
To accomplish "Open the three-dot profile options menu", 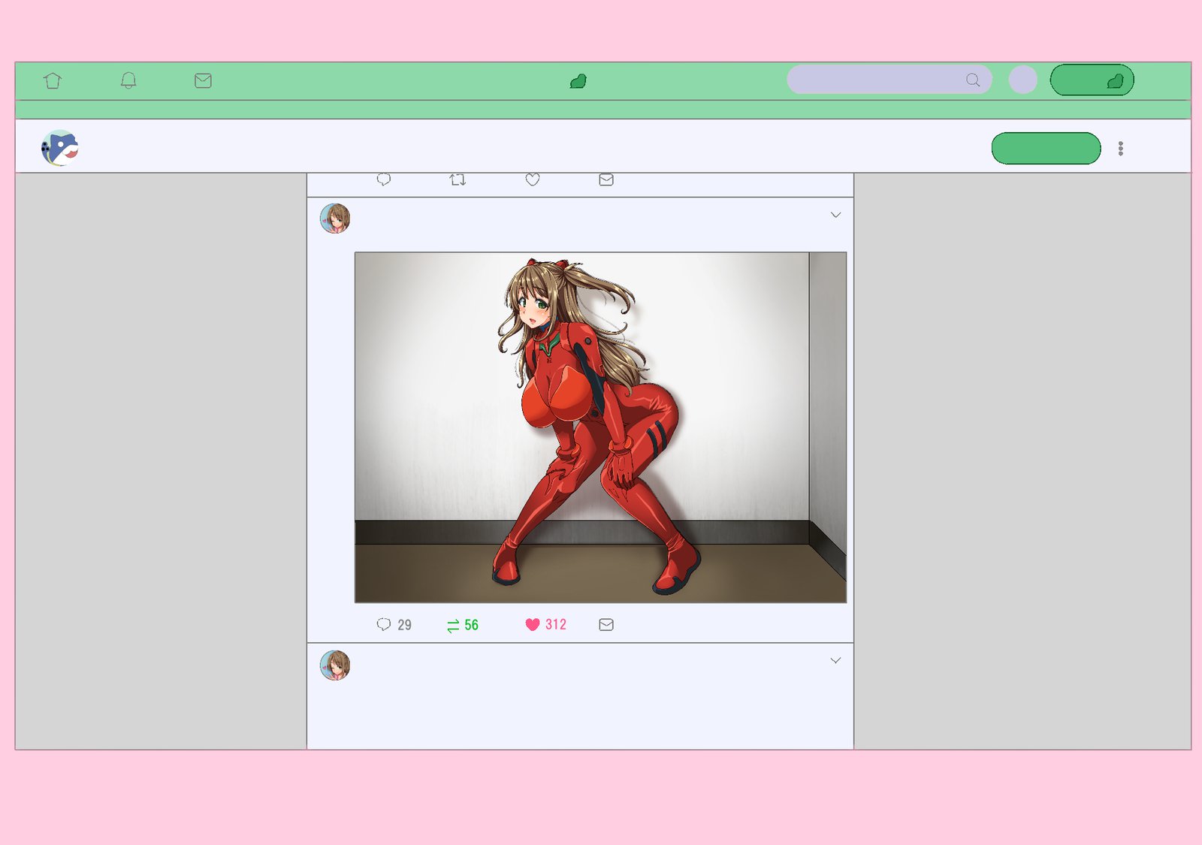I will 1120,148.
